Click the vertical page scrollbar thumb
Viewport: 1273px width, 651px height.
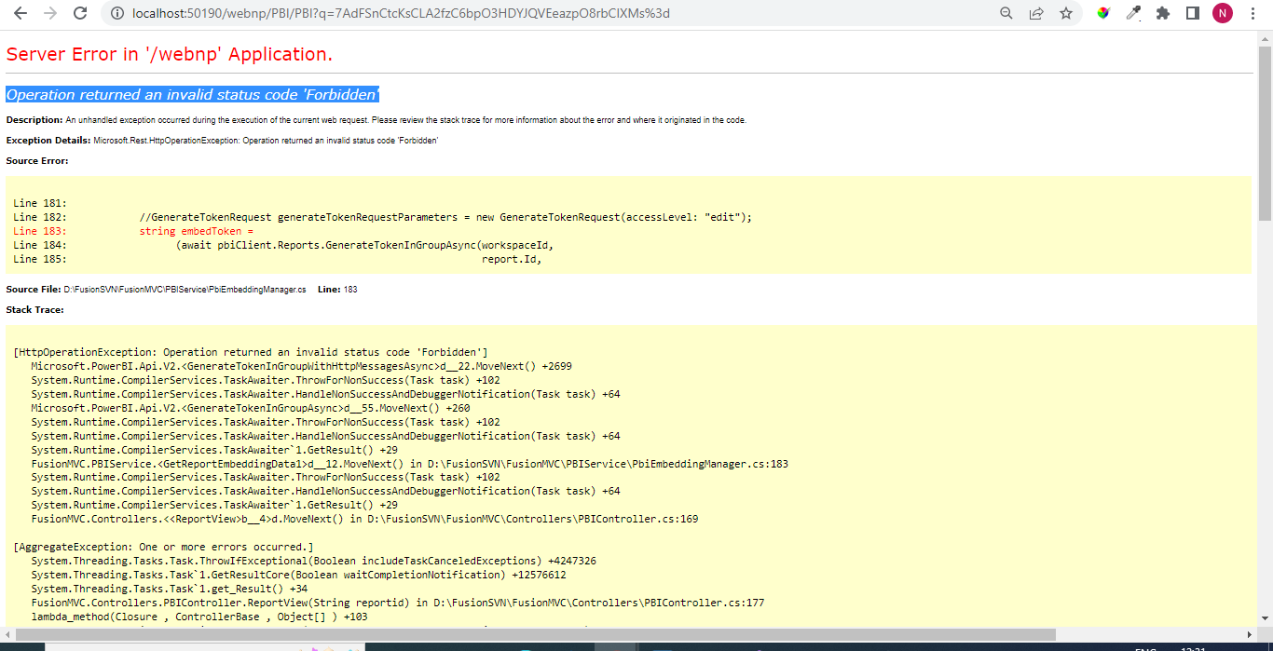(1265, 132)
